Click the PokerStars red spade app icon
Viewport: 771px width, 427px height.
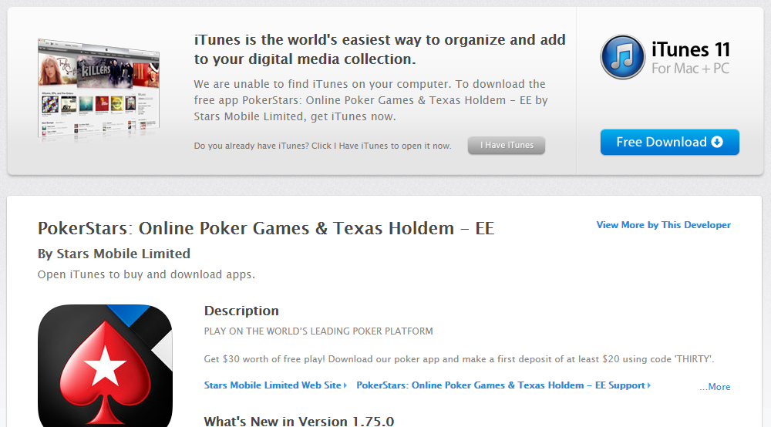pyautogui.click(x=105, y=365)
